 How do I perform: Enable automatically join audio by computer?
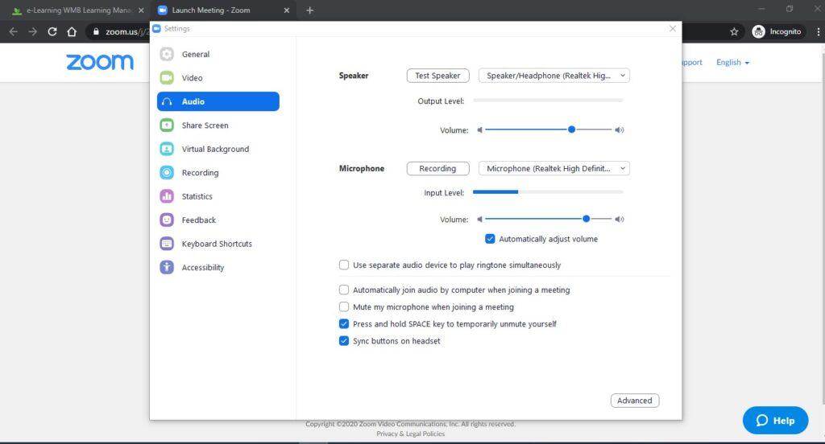point(344,290)
